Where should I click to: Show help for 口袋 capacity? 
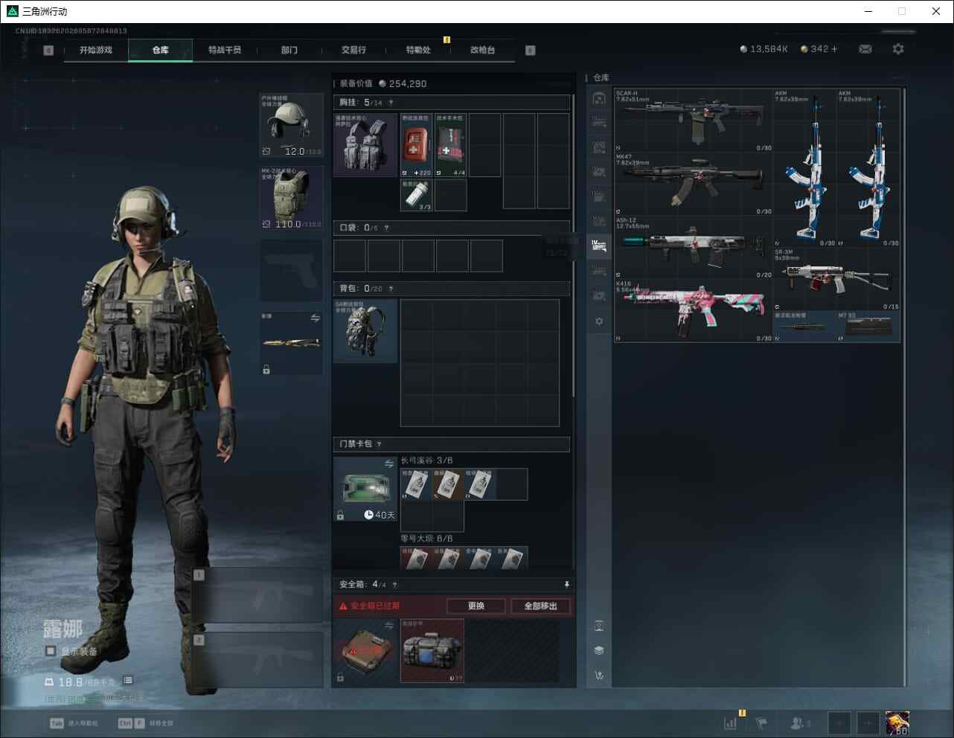coord(386,228)
